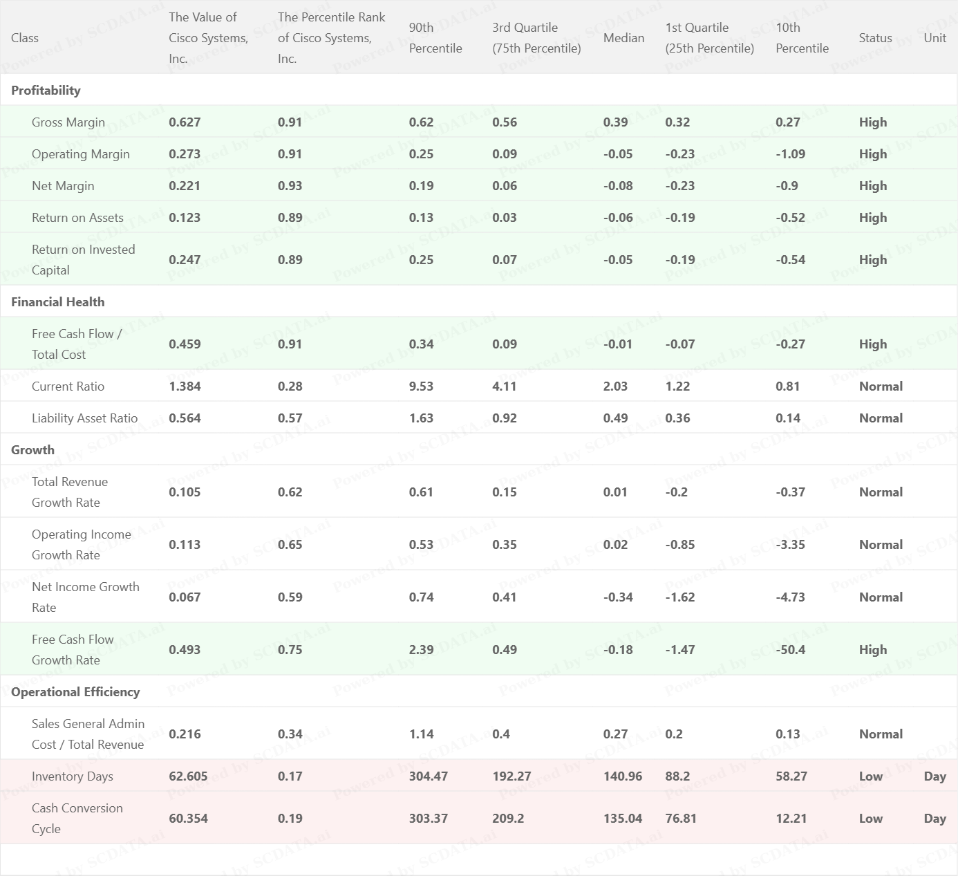
Task: Click the Total Revenue Growth Rate label
Action: (x=70, y=492)
